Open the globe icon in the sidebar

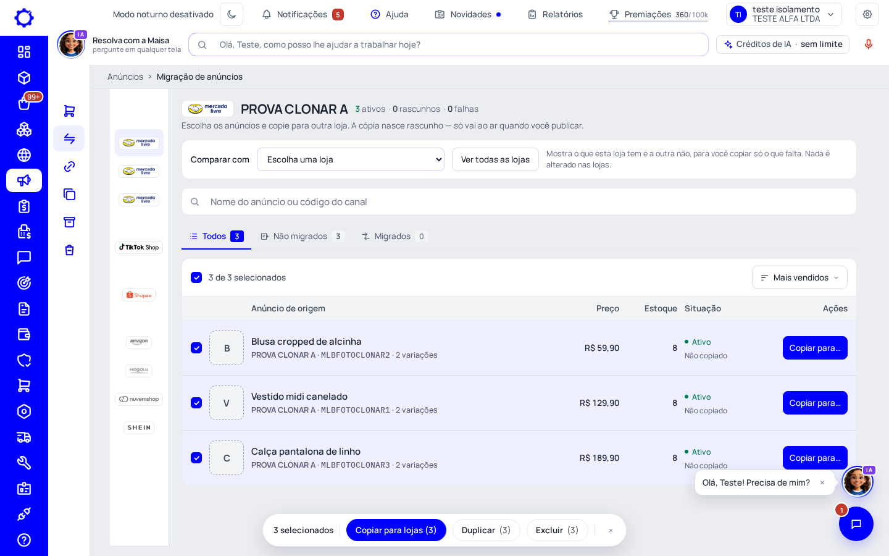click(24, 155)
